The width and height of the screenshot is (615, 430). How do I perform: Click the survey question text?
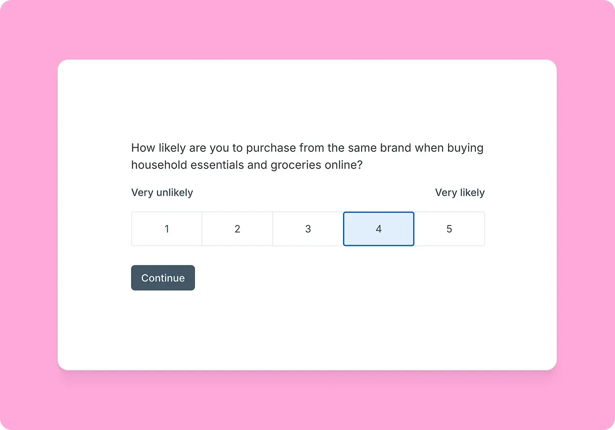click(307, 156)
